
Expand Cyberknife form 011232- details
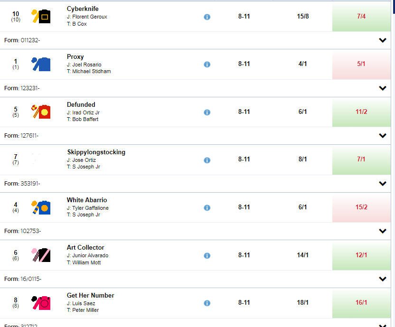point(382,40)
